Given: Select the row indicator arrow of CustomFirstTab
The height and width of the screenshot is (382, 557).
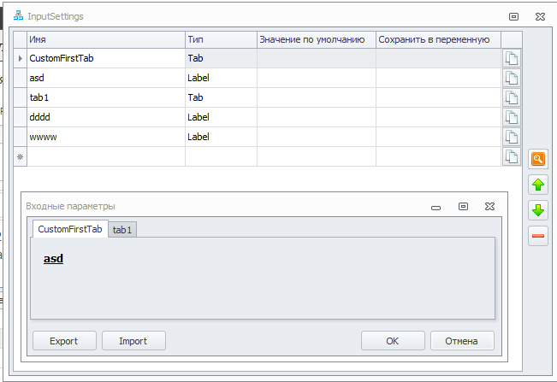Looking at the screenshot, I should pos(21,58).
